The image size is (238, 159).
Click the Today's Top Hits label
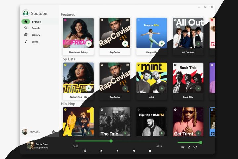[78, 97]
